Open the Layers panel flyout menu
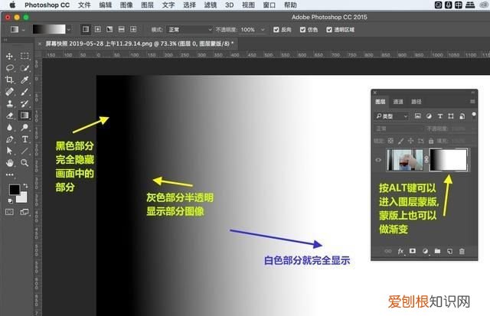Viewport: 490px width, 316px height. [x=472, y=102]
